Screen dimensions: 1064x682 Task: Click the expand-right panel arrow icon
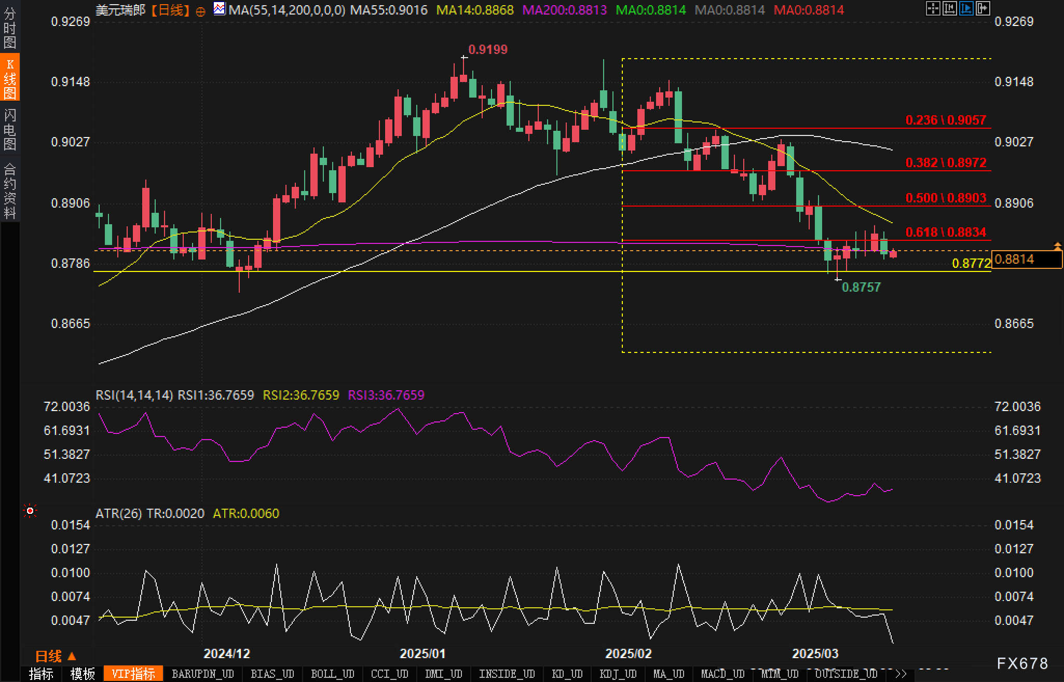pos(983,8)
